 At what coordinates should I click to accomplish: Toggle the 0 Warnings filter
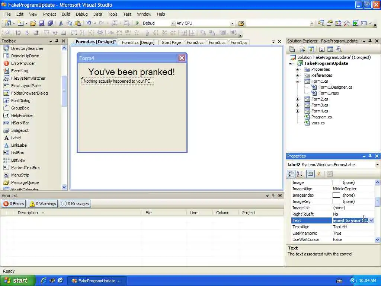click(x=43, y=204)
